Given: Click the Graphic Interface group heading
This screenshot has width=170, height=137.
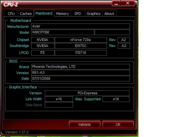Looking at the screenshot, I should 23,87.
